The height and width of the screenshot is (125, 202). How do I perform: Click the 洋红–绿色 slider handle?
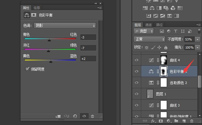(48, 51)
